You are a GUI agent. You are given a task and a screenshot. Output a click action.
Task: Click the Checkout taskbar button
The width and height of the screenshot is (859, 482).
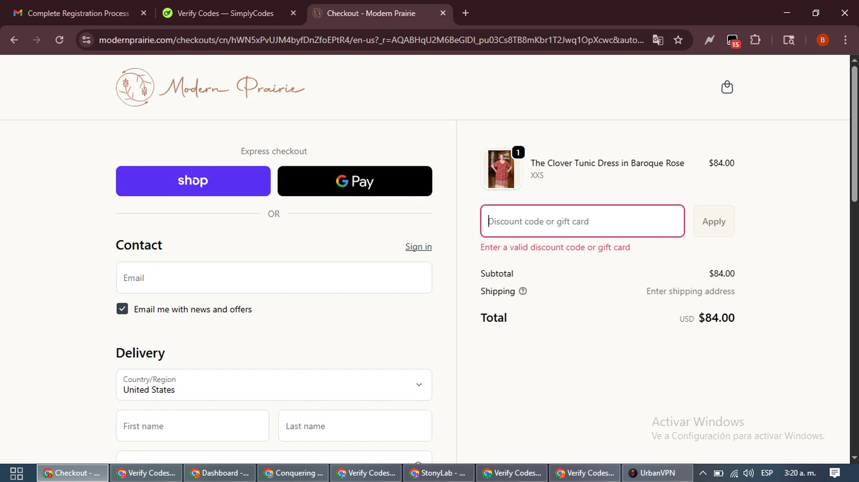click(x=73, y=473)
